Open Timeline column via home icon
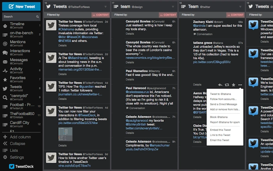The width and height of the screenshot is (273, 171). [x=5, y=26]
